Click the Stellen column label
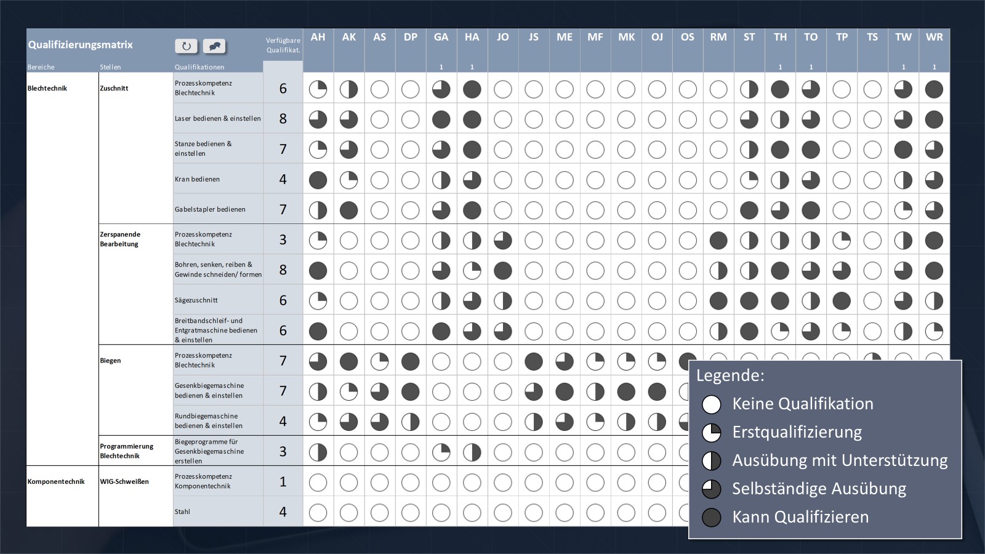This screenshot has height=554, width=985. click(110, 67)
